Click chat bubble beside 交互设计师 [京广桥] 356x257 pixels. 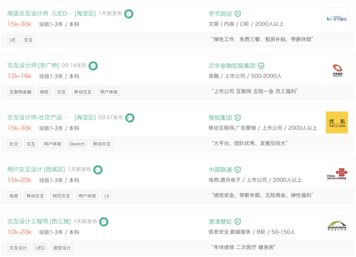coord(94,66)
